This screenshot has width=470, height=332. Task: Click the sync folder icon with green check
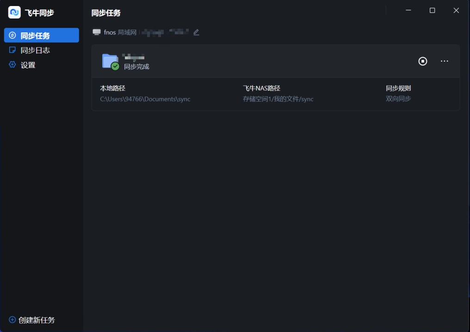coord(111,62)
